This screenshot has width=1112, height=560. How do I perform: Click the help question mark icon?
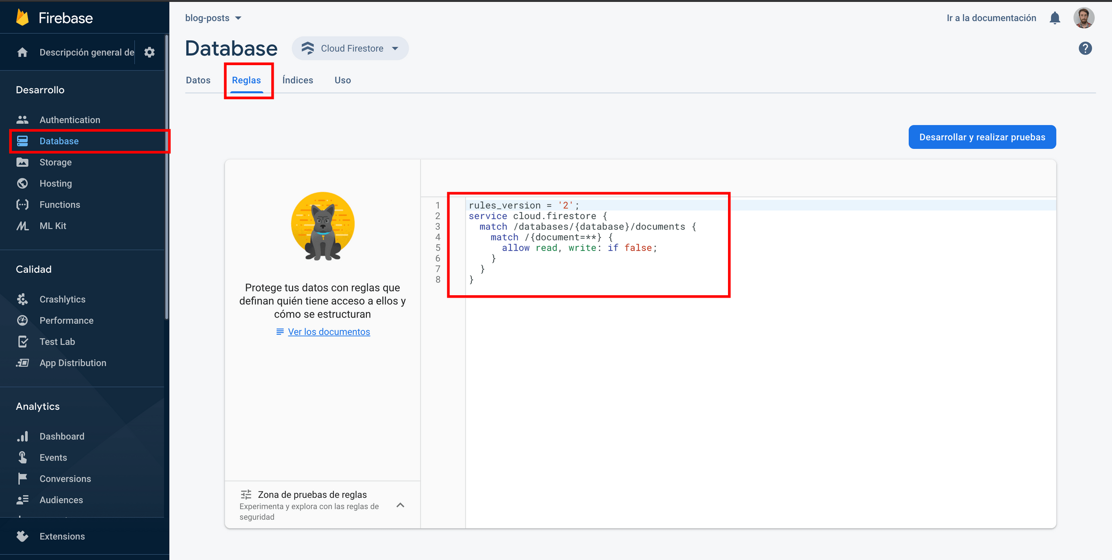[x=1085, y=48]
